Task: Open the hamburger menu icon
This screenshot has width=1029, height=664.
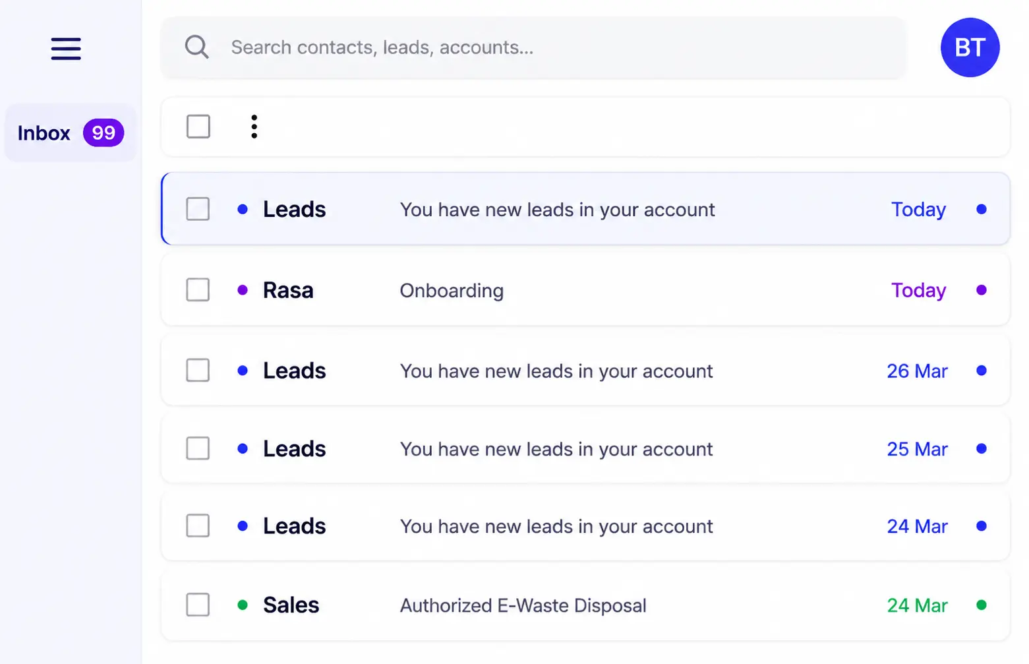Action: [66, 49]
